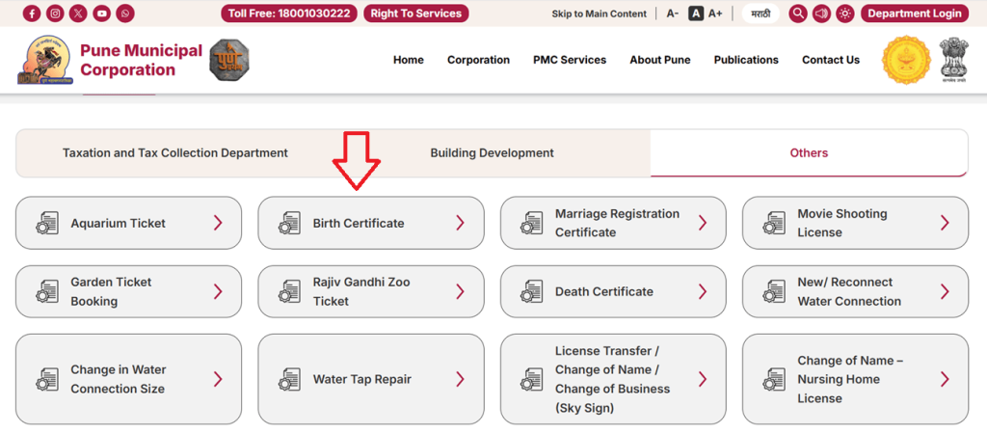Expand the Water Tap Repair chevron

[x=460, y=378]
